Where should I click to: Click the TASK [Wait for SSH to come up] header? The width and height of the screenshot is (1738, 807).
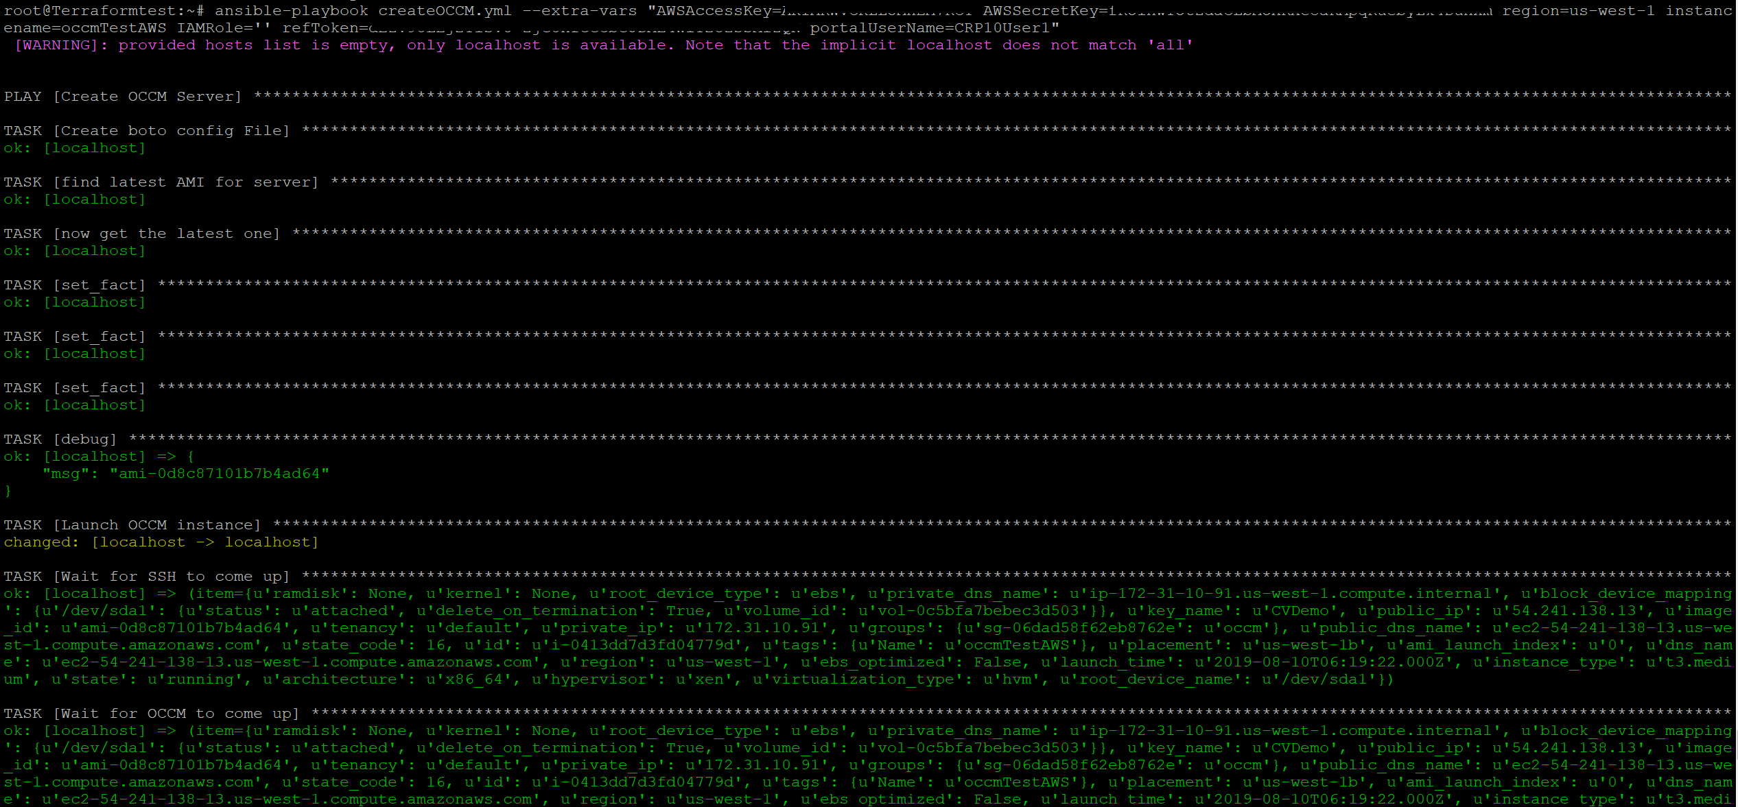point(146,576)
